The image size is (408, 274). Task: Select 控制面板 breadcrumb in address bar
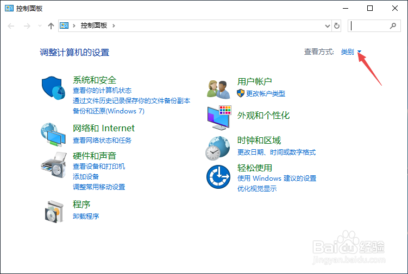coord(93,26)
